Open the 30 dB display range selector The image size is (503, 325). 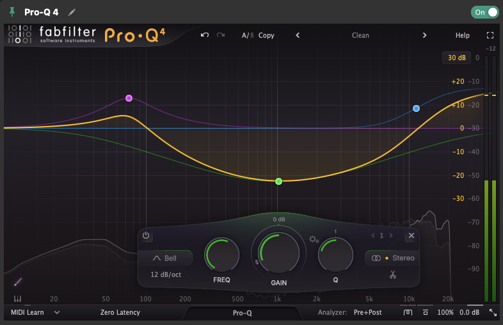click(456, 58)
